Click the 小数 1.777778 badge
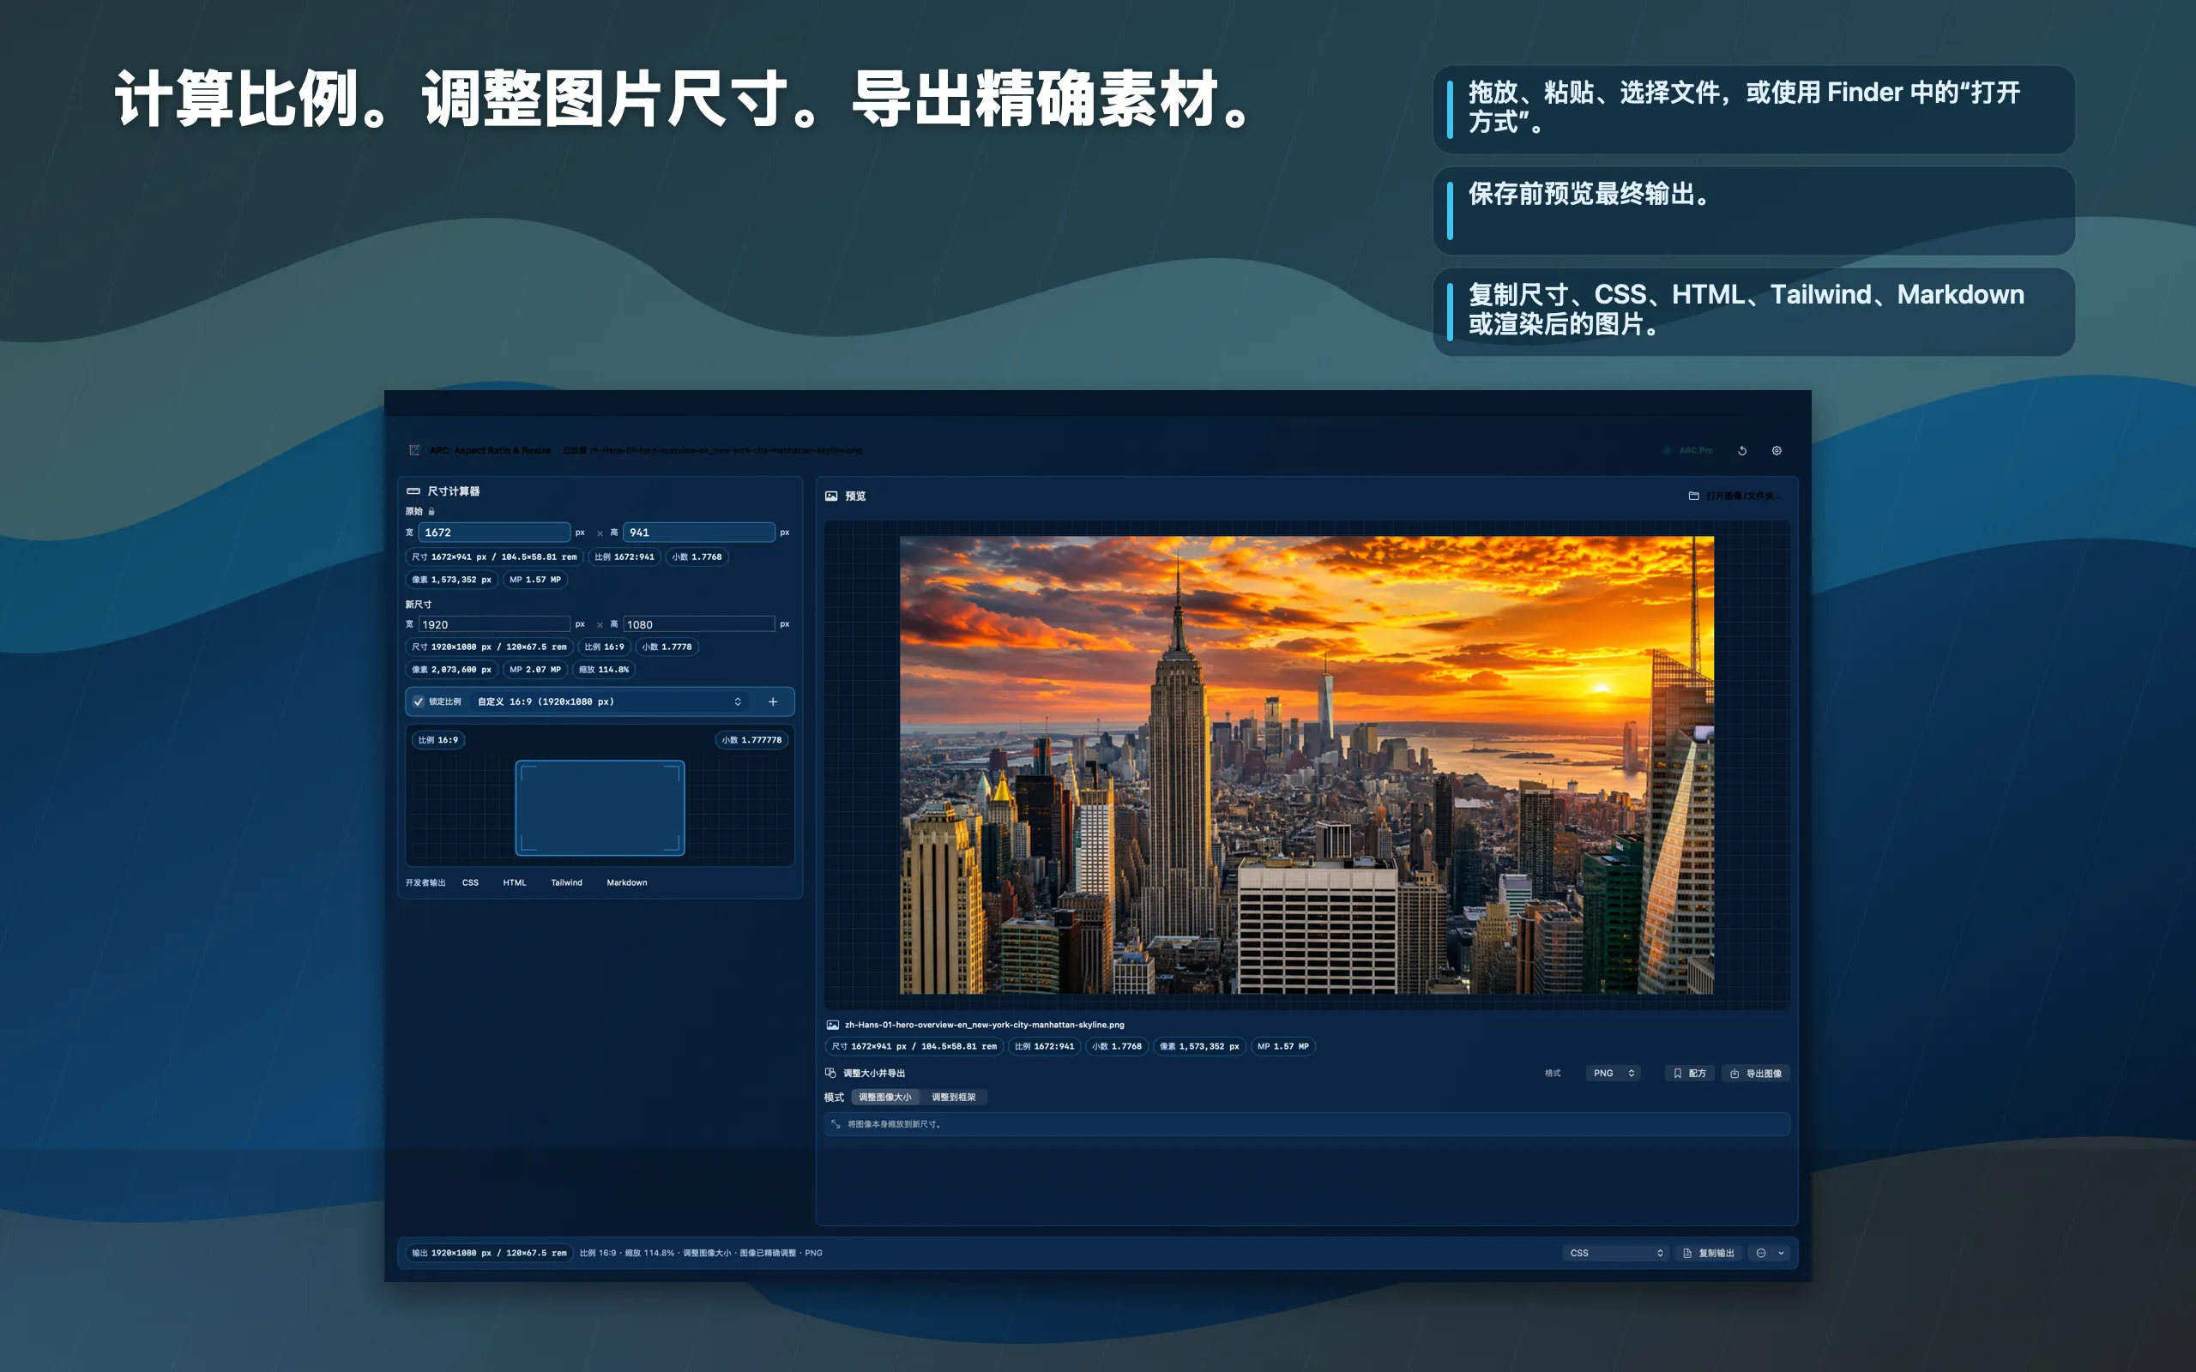The height and width of the screenshot is (1372, 2196). point(751,740)
